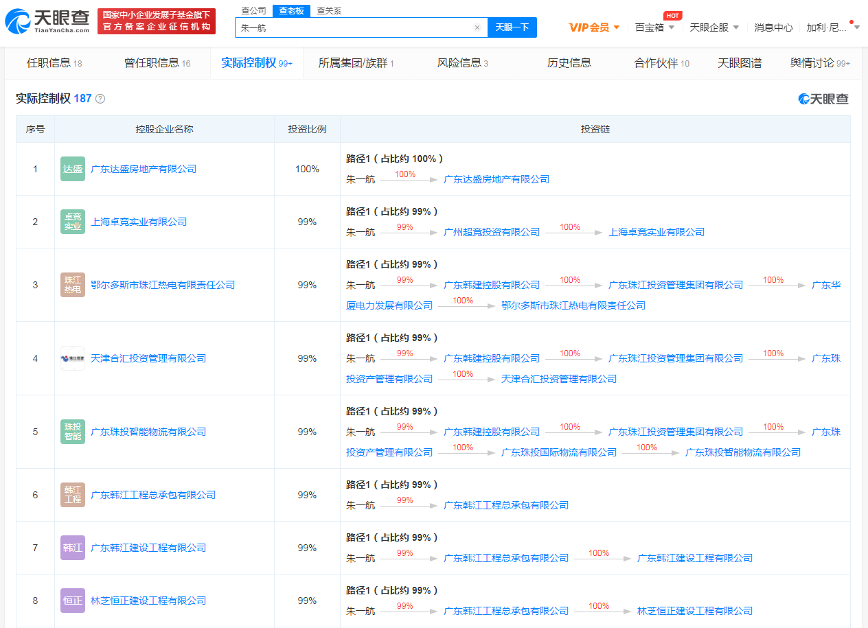Open 消息中心 in the header
The height and width of the screenshot is (628, 868).
click(x=773, y=27)
